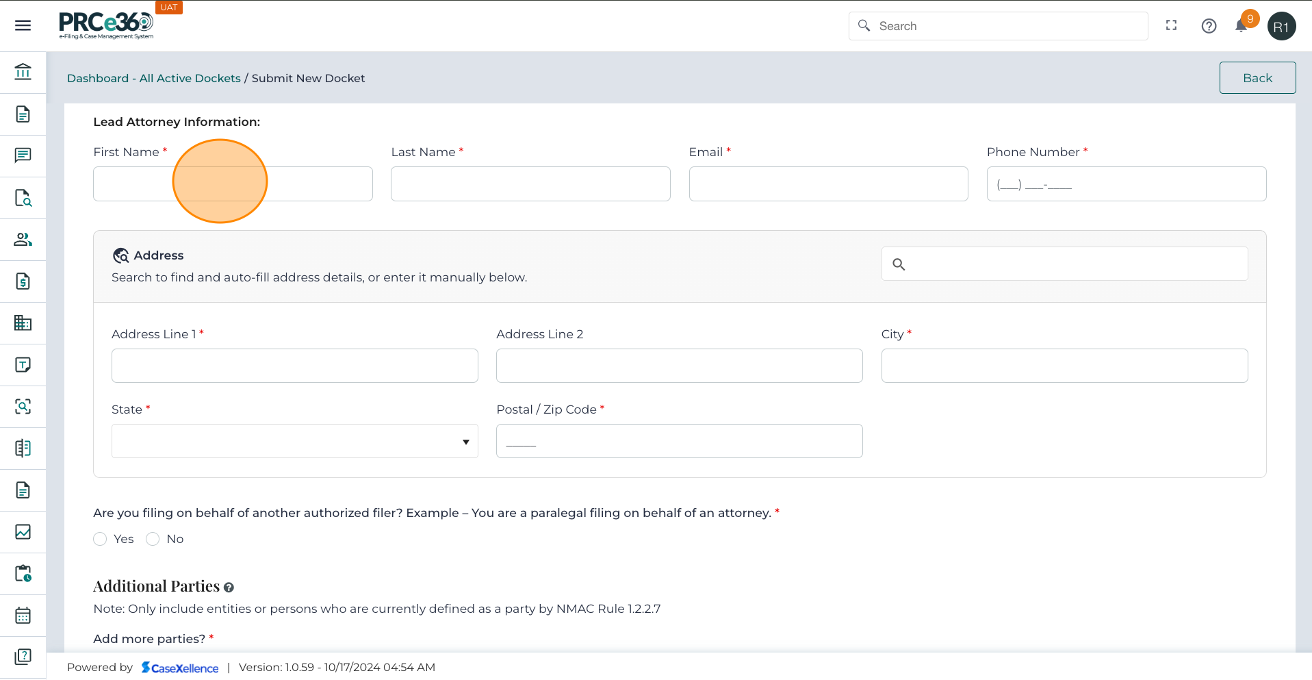Image resolution: width=1312 pixels, height=680 pixels.
Task: Select No for filing on behalf
Action: coord(153,540)
